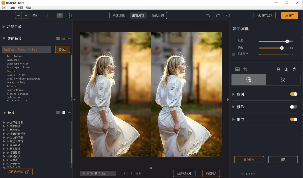Enable the 深度肤色 checkbox
This screenshot has width=303, height=178.
click(233, 54)
